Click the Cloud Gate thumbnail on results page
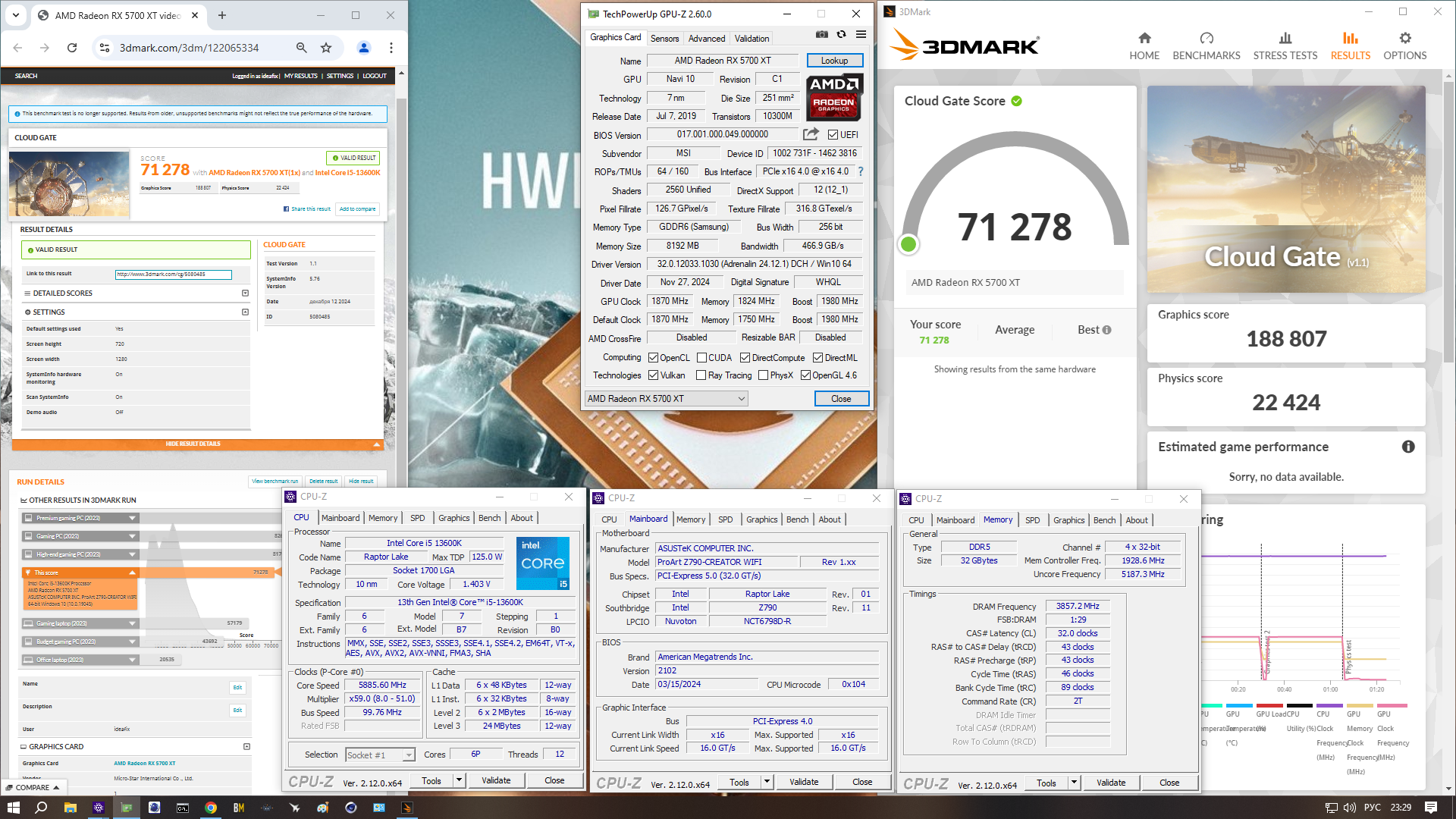Screen dimensions: 1456x819 coord(69,184)
